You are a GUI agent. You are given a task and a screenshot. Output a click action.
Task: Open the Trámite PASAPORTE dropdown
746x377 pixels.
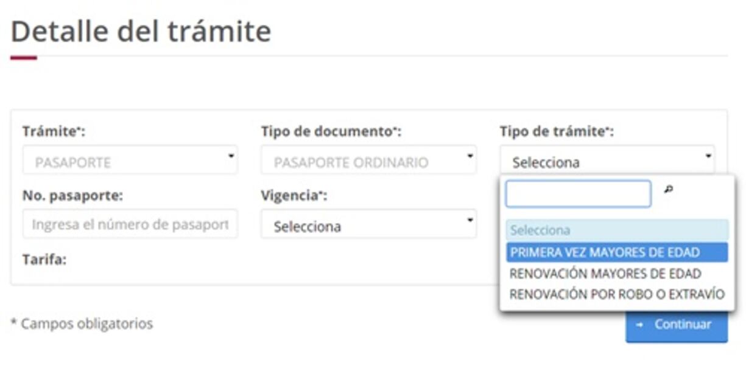pos(130,160)
